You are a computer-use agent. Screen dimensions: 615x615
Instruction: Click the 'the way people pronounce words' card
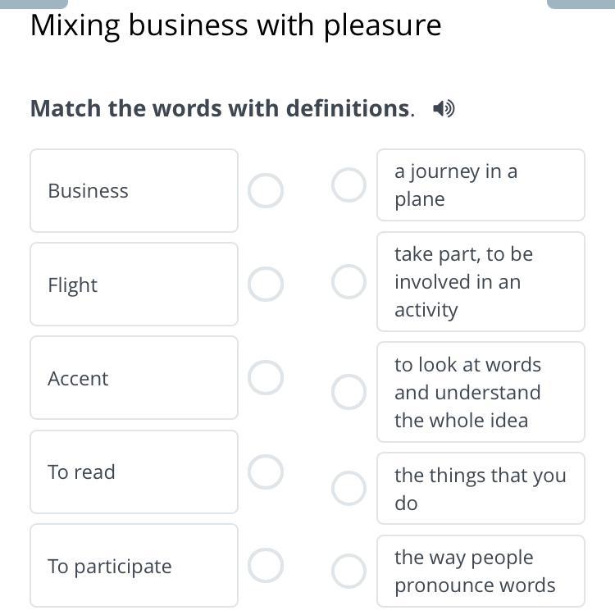(x=481, y=572)
